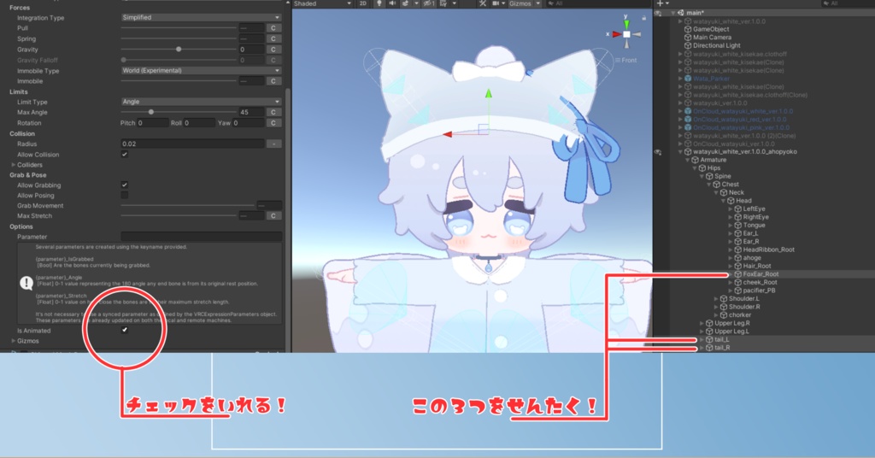
Task: Open Limit Type dropdown showing Angle
Action: click(x=201, y=102)
